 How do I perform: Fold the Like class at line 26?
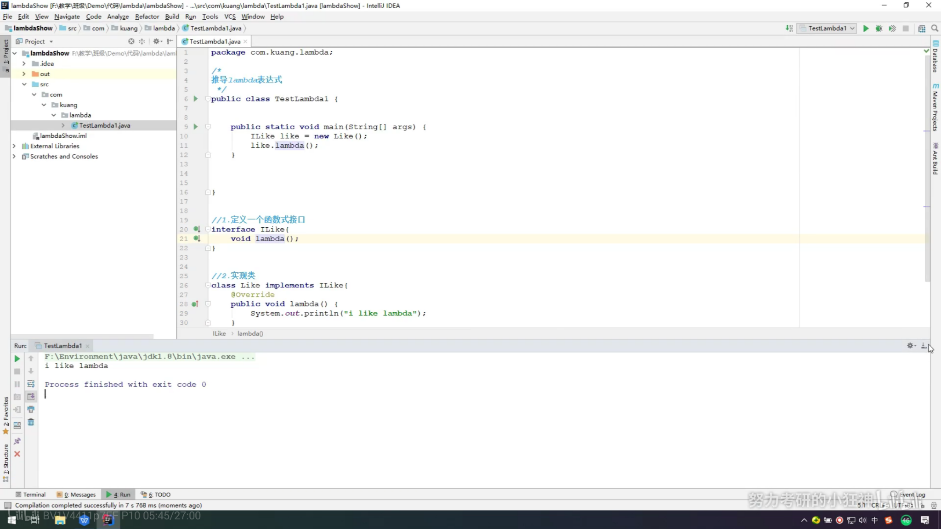coord(208,285)
